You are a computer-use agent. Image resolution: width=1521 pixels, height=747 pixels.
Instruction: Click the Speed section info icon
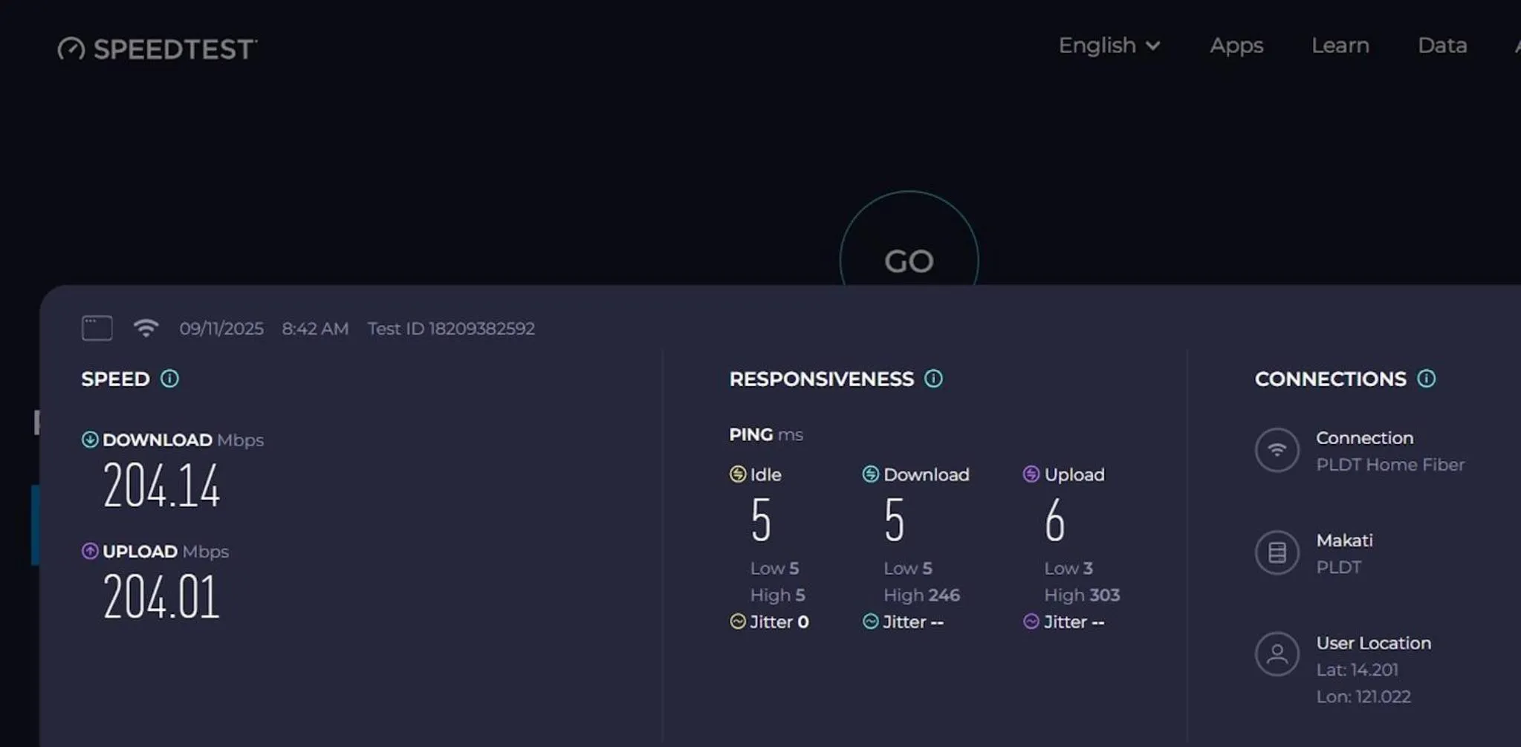[171, 379]
